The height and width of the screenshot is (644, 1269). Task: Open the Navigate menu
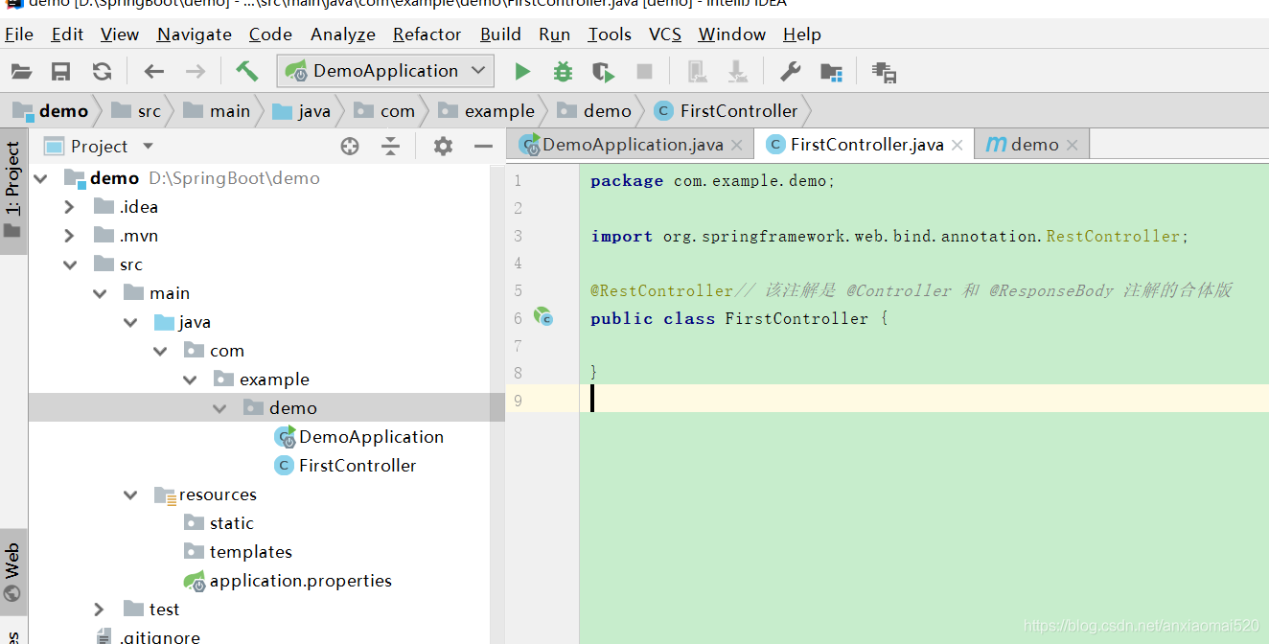195,34
